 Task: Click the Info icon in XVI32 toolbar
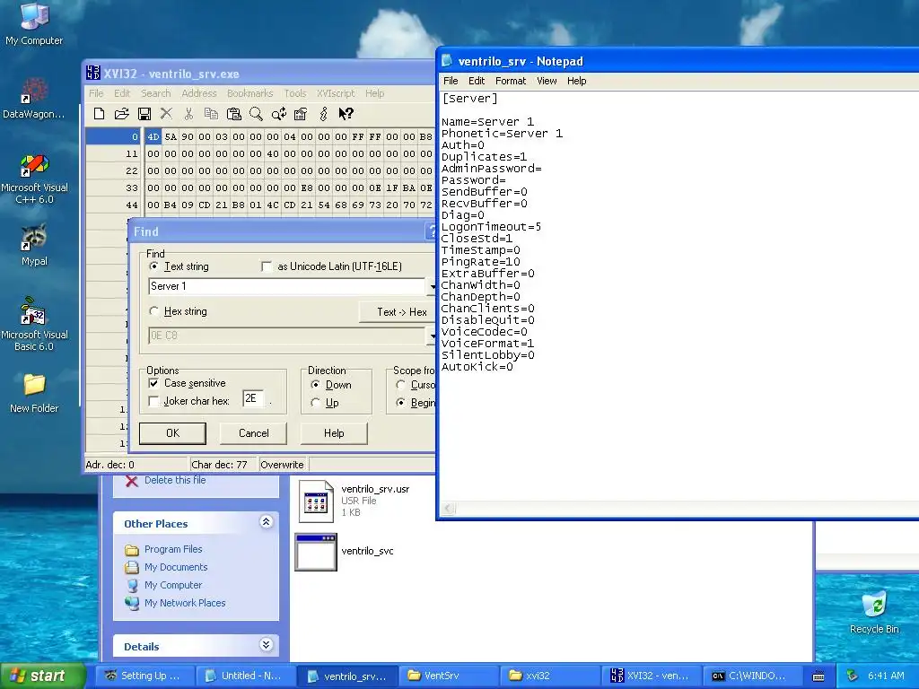coord(323,114)
